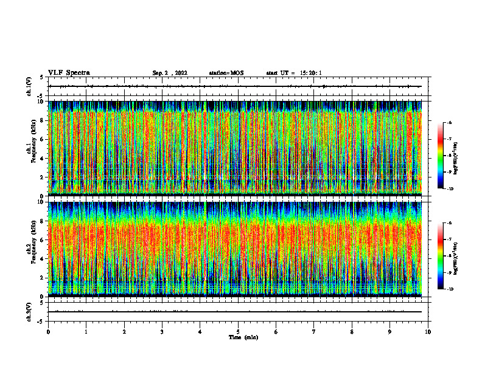The height and width of the screenshot is (372, 482).
Task: Click the "2" minute tick label
Action: pos(124,332)
